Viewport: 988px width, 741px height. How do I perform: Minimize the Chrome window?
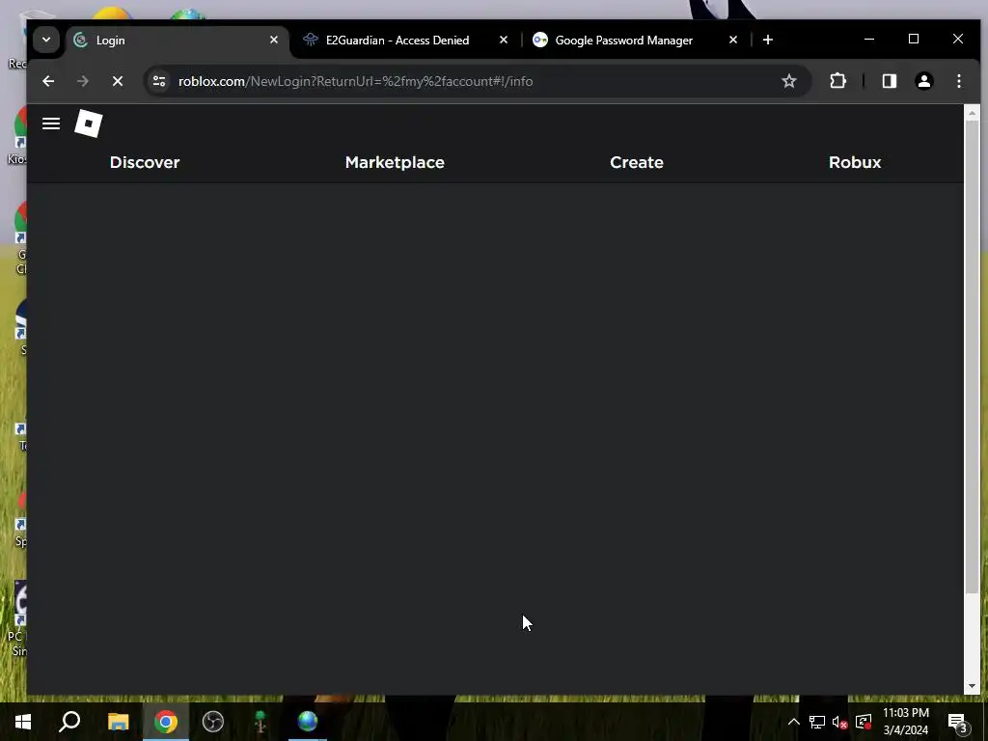[x=869, y=39]
